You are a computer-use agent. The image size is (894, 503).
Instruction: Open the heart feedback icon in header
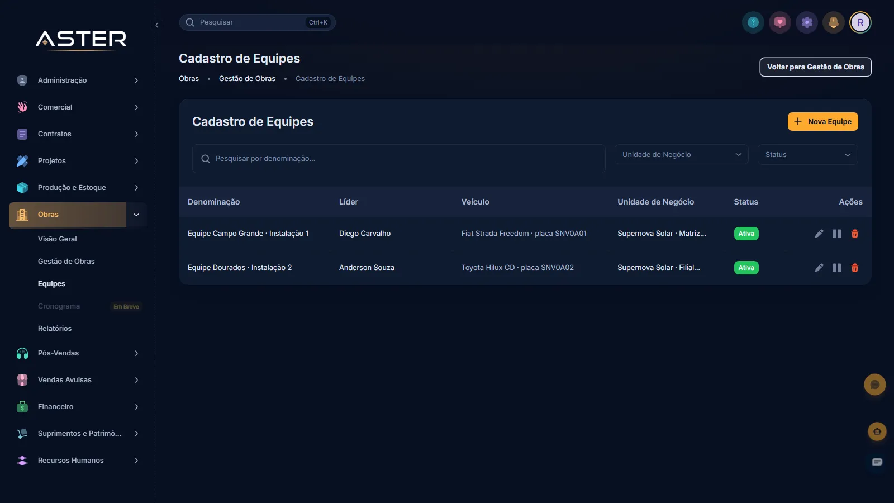pyautogui.click(x=780, y=22)
